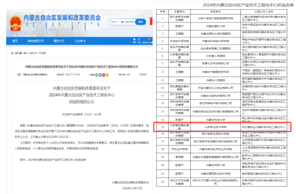The width and height of the screenshot is (296, 194).
Task: Click the 主管单位 column header
Action: point(180,12)
